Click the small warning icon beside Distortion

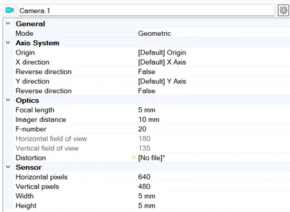click(133, 158)
